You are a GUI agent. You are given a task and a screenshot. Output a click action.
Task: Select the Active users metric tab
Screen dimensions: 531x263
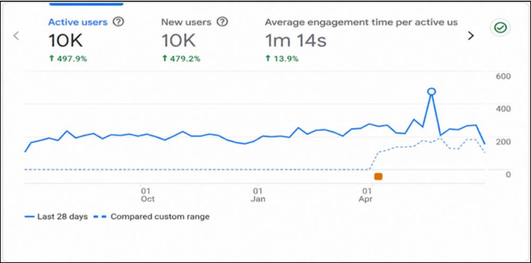[x=78, y=22]
